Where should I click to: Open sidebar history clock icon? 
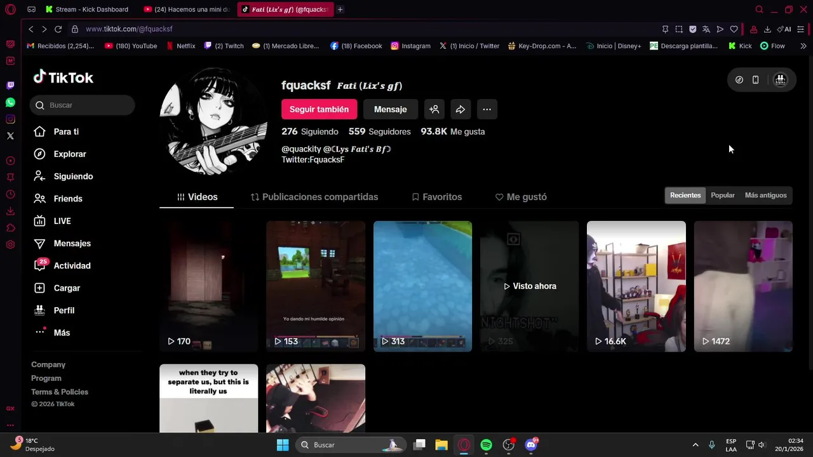10,194
